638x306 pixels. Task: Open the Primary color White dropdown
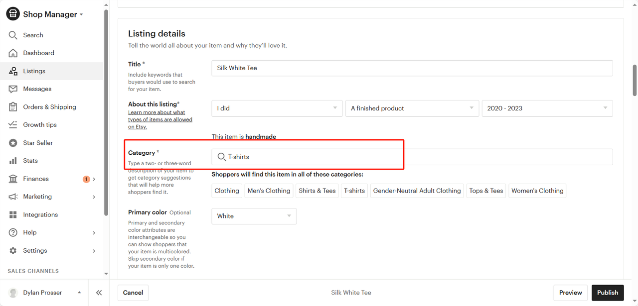click(x=254, y=216)
